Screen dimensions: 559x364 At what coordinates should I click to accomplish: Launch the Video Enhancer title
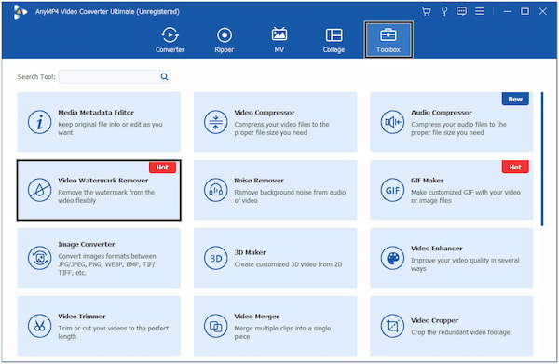pyautogui.click(x=436, y=249)
